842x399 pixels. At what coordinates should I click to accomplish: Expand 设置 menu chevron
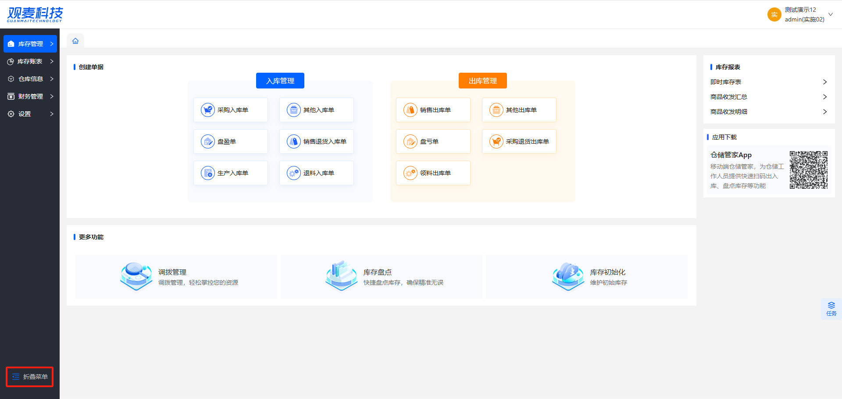click(52, 114)
